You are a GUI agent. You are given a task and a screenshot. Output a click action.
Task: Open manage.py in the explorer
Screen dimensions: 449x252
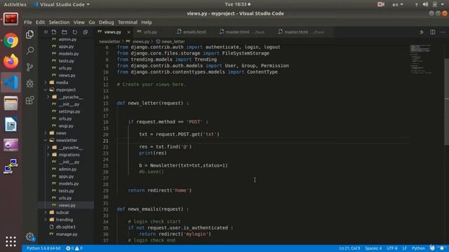(67, 234)
